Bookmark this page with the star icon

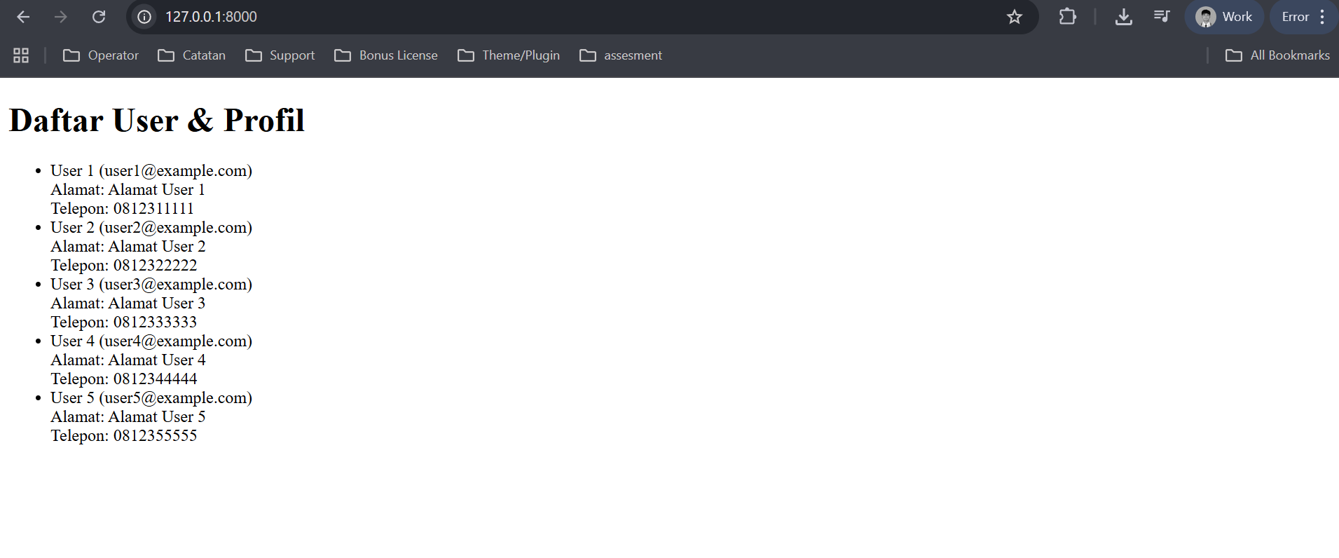(x=1014, y=17)
